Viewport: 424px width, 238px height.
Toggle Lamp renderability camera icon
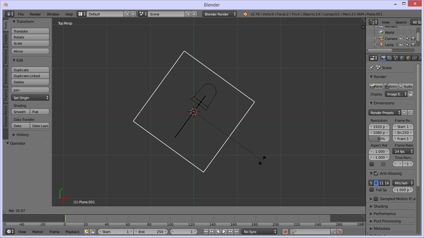pyautogui.click(x=413, y=45)
